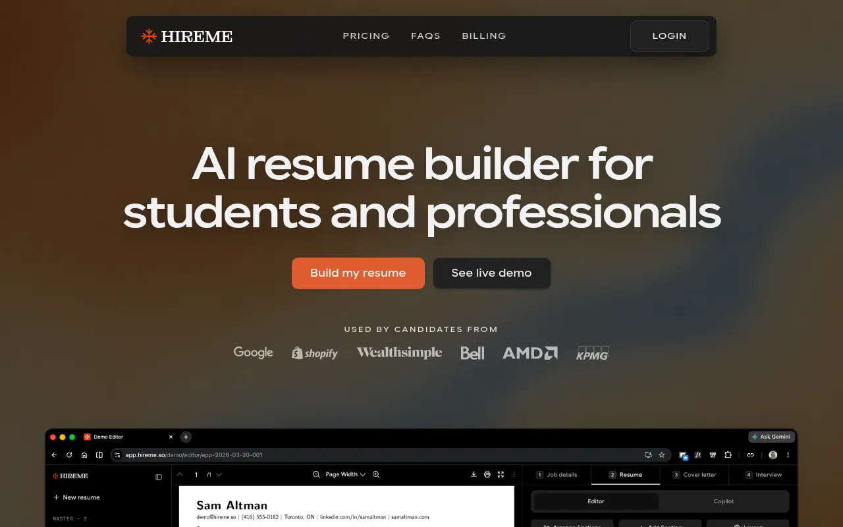
Task: Open a new browser tab with plus icon
Action: (x=186, y=437)
